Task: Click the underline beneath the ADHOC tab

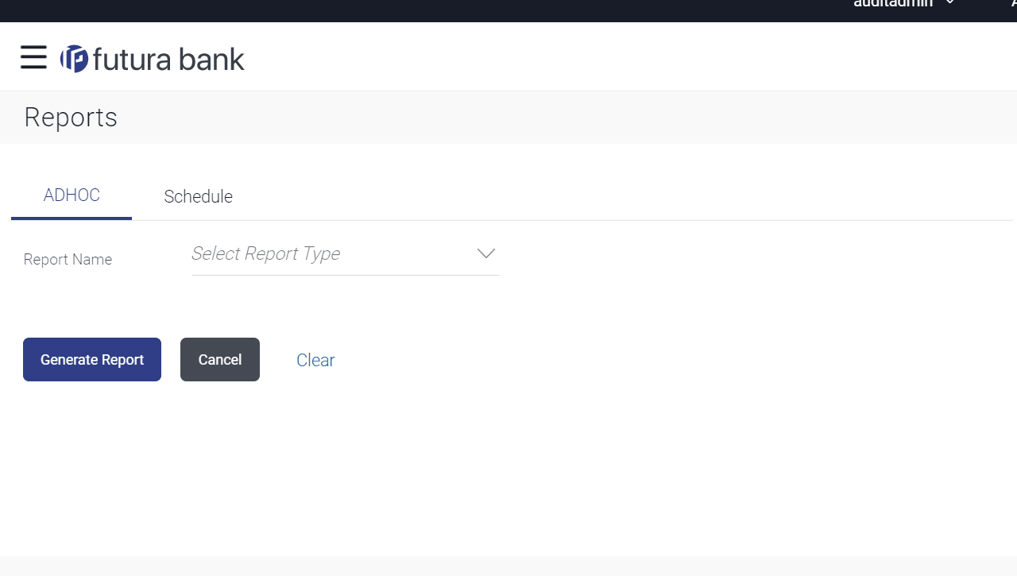Action: coord(72,218)
